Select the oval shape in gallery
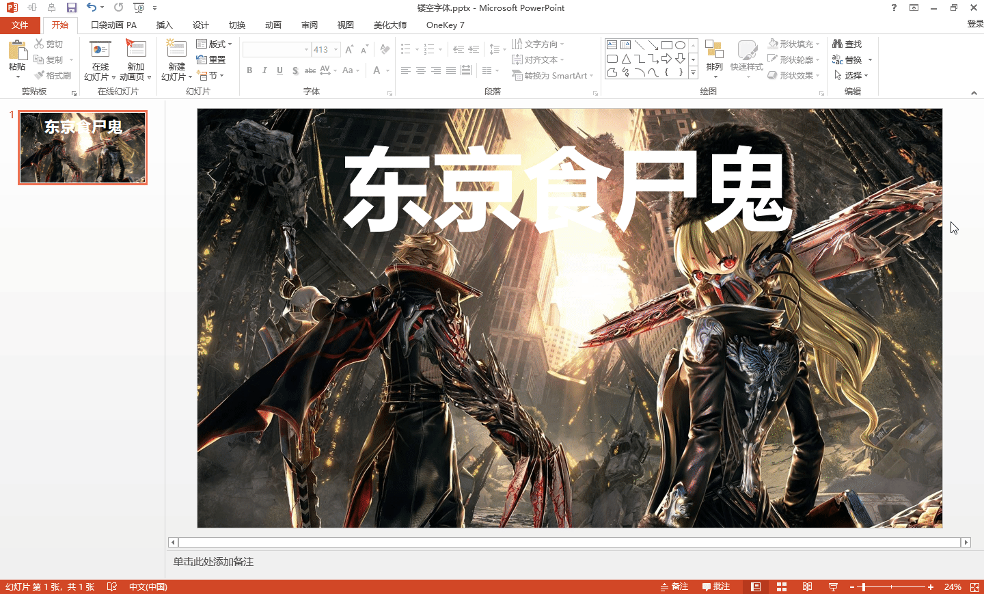The height and width of the screenshot is (594, 984). [x=680, y=45]
